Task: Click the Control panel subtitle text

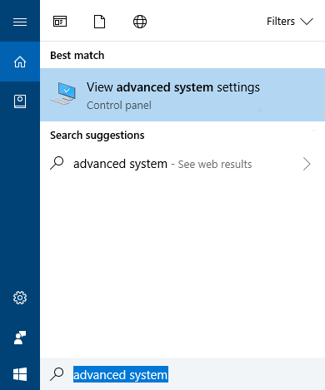Action: pyautogui.click(x=119, y=106)
